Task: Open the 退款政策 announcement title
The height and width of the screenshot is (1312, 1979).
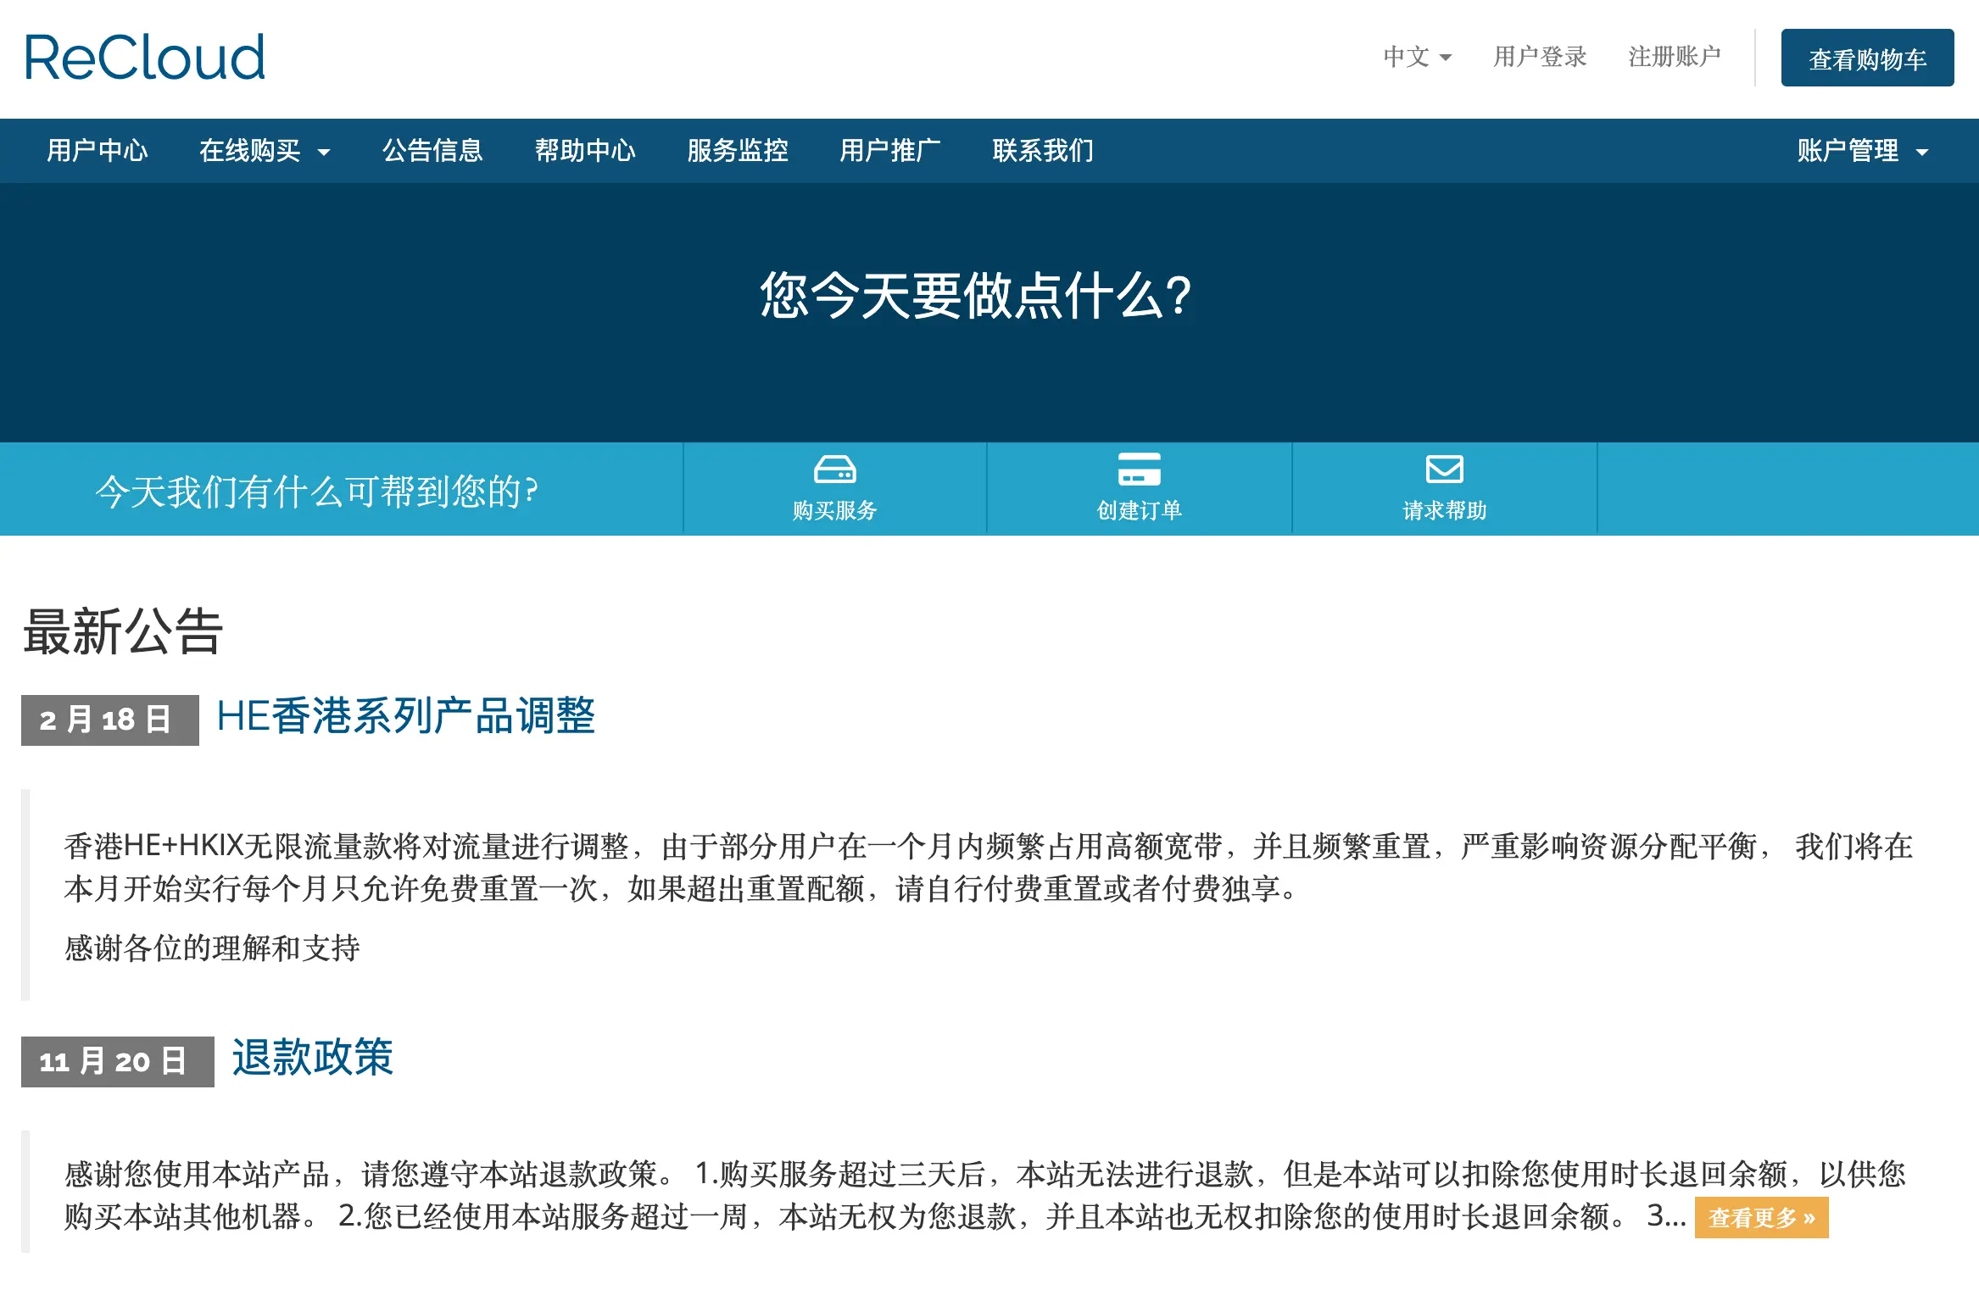Action: 312,1058
